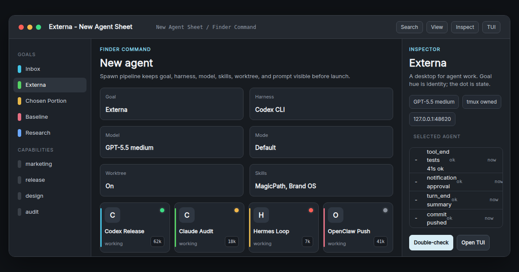519x272 pixels.
Task: Open the Goal field showing Externa
Action: pos(172,104)
